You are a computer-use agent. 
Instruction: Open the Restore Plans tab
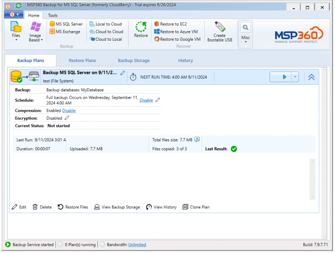(x=82, y=60)
